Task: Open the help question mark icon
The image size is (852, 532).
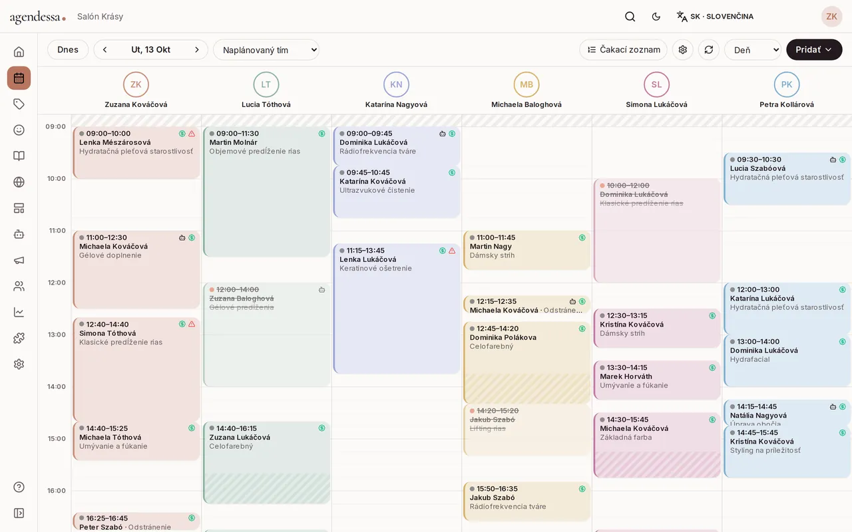Action: coord(19,487)
